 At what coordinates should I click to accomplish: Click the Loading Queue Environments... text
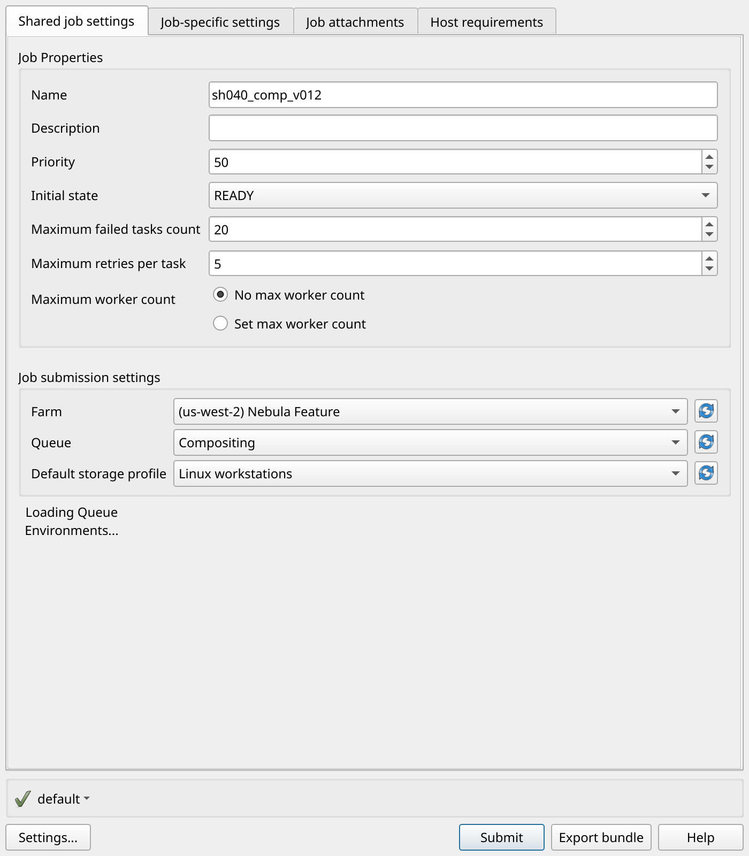(x=72, y=521)
